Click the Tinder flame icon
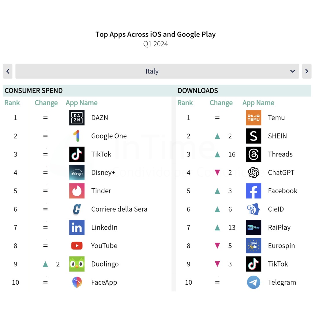 pyautogui.click(x=77, y=191)
